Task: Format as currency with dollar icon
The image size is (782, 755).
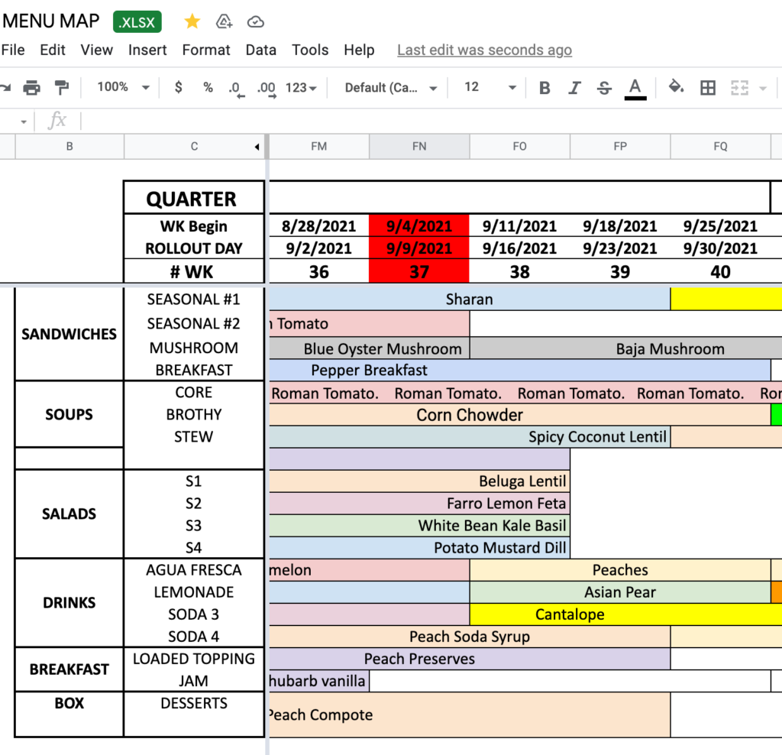Action: [x=178, y=87]
